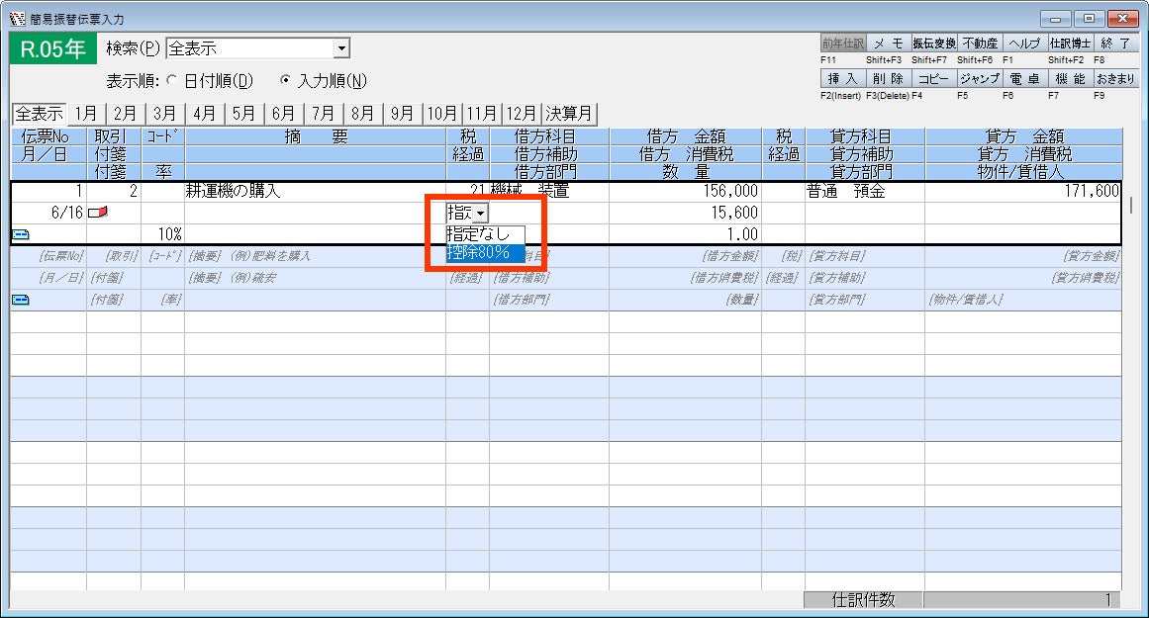Click the 耕運機の購入 description cell
The image size is (1149, 618).
click(x=315, y=191)
